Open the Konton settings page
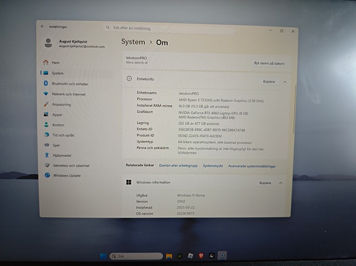Viewport: 356px width, 266px height. point(54,125)
